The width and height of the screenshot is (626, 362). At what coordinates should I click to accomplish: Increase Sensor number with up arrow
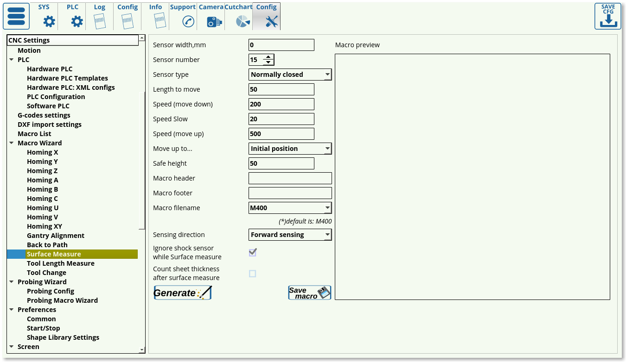coord(268,57)
